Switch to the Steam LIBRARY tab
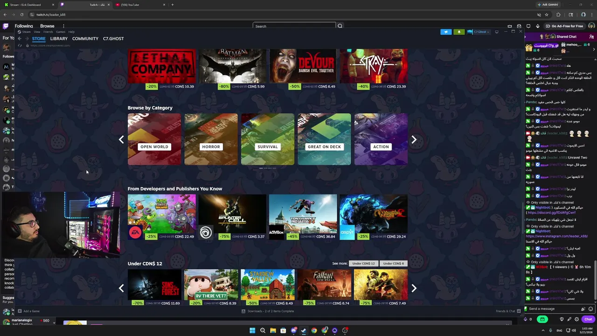 tap(59, 39)
